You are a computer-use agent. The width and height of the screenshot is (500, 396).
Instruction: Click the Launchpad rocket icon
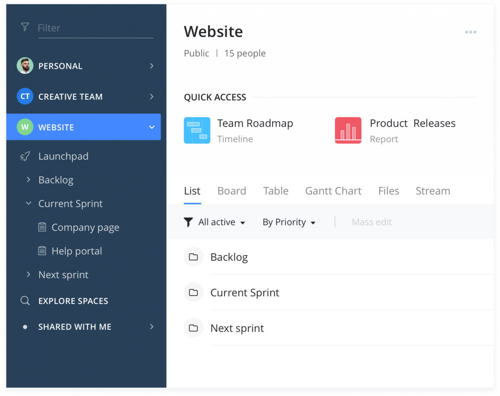point(25,156)
